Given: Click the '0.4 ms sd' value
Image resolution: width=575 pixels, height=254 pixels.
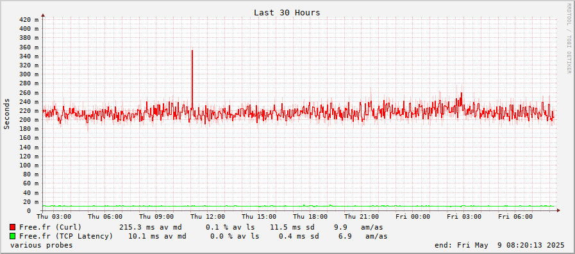Looking at the screenshot, I should 299,237.
